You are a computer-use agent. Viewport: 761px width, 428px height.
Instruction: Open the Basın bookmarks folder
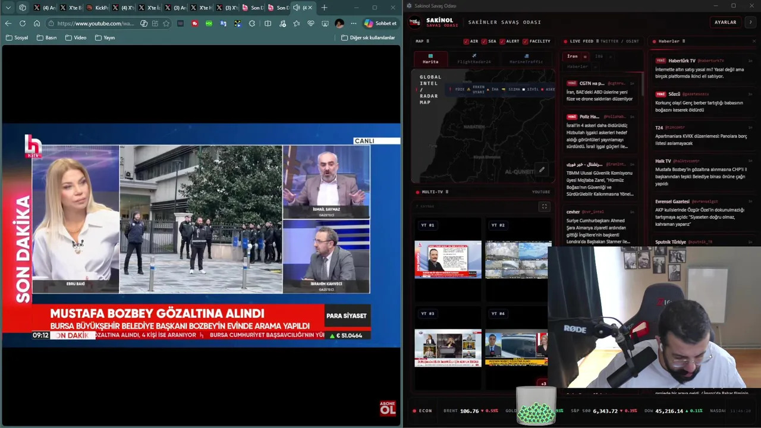tap(47, 37)
